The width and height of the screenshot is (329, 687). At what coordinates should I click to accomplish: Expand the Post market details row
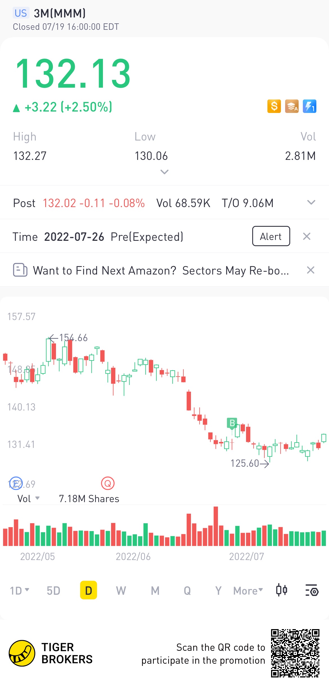(x=311, y=203)
